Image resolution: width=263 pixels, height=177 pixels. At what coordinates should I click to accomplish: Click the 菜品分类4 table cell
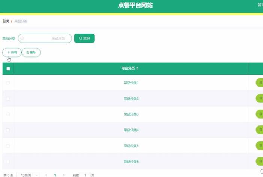click(x=131, y=130)
